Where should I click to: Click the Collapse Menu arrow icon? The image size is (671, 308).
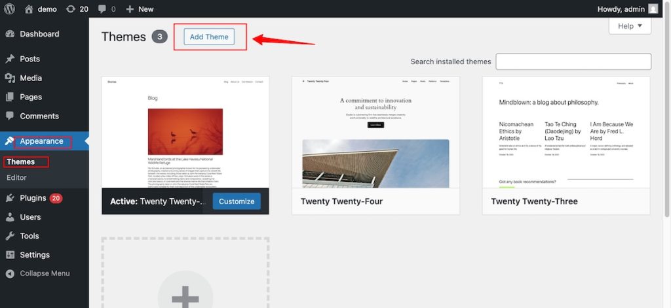[x=10, y=273]
